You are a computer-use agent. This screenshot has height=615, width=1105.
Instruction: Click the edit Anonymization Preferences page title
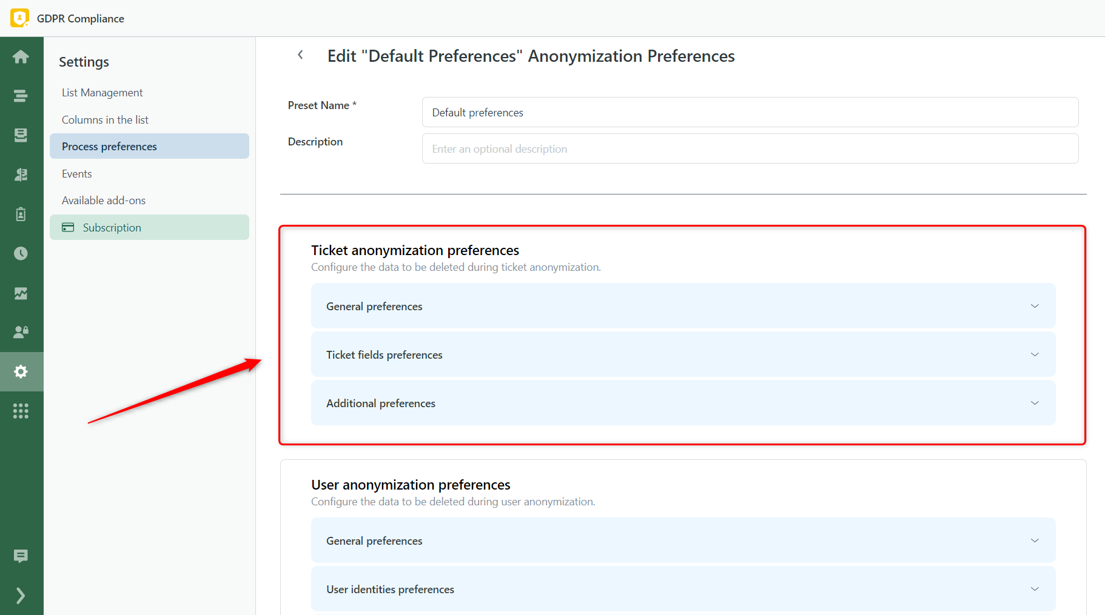point(531,56)
